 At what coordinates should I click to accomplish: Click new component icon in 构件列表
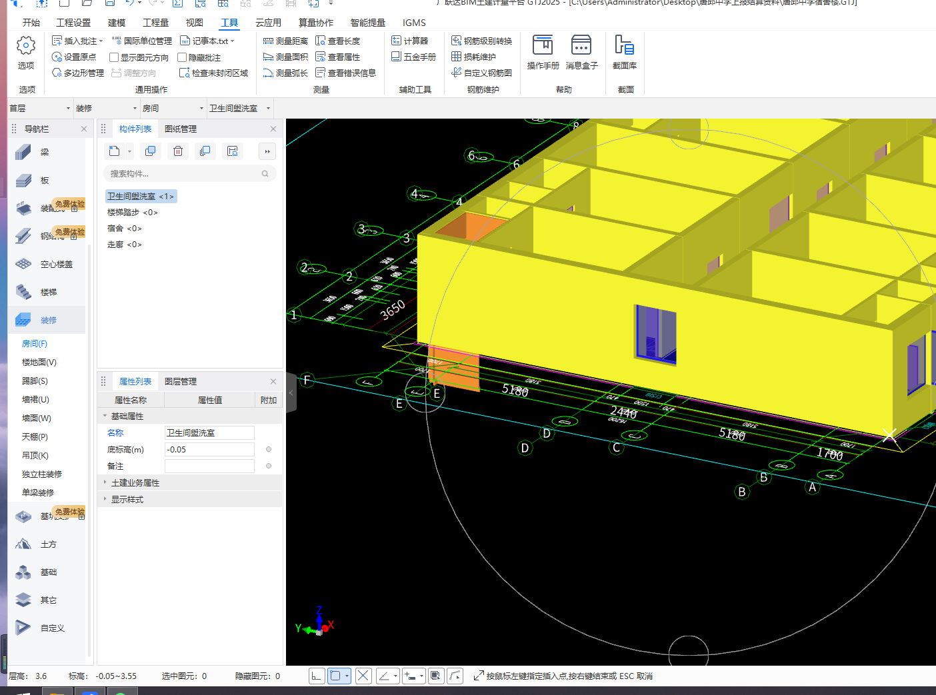[115, 151]
